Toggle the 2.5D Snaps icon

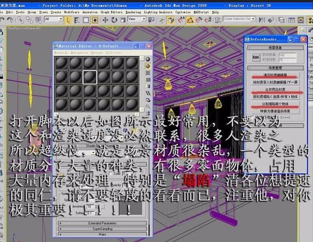point(181,20)
